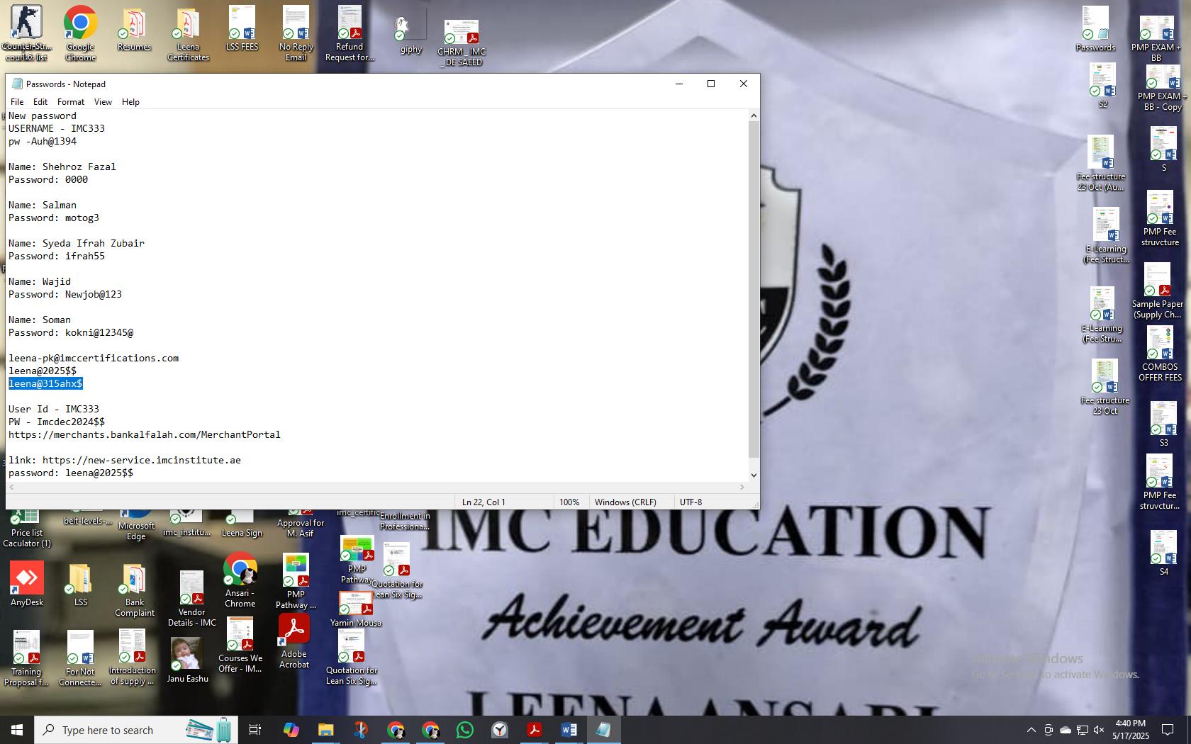Open notification center icon
This screenshot has width=1191, height=744.
(1168, 730)
